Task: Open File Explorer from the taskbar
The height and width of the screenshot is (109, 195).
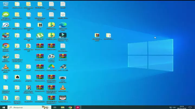Action: pyautogui.click(x=63, y=107)
